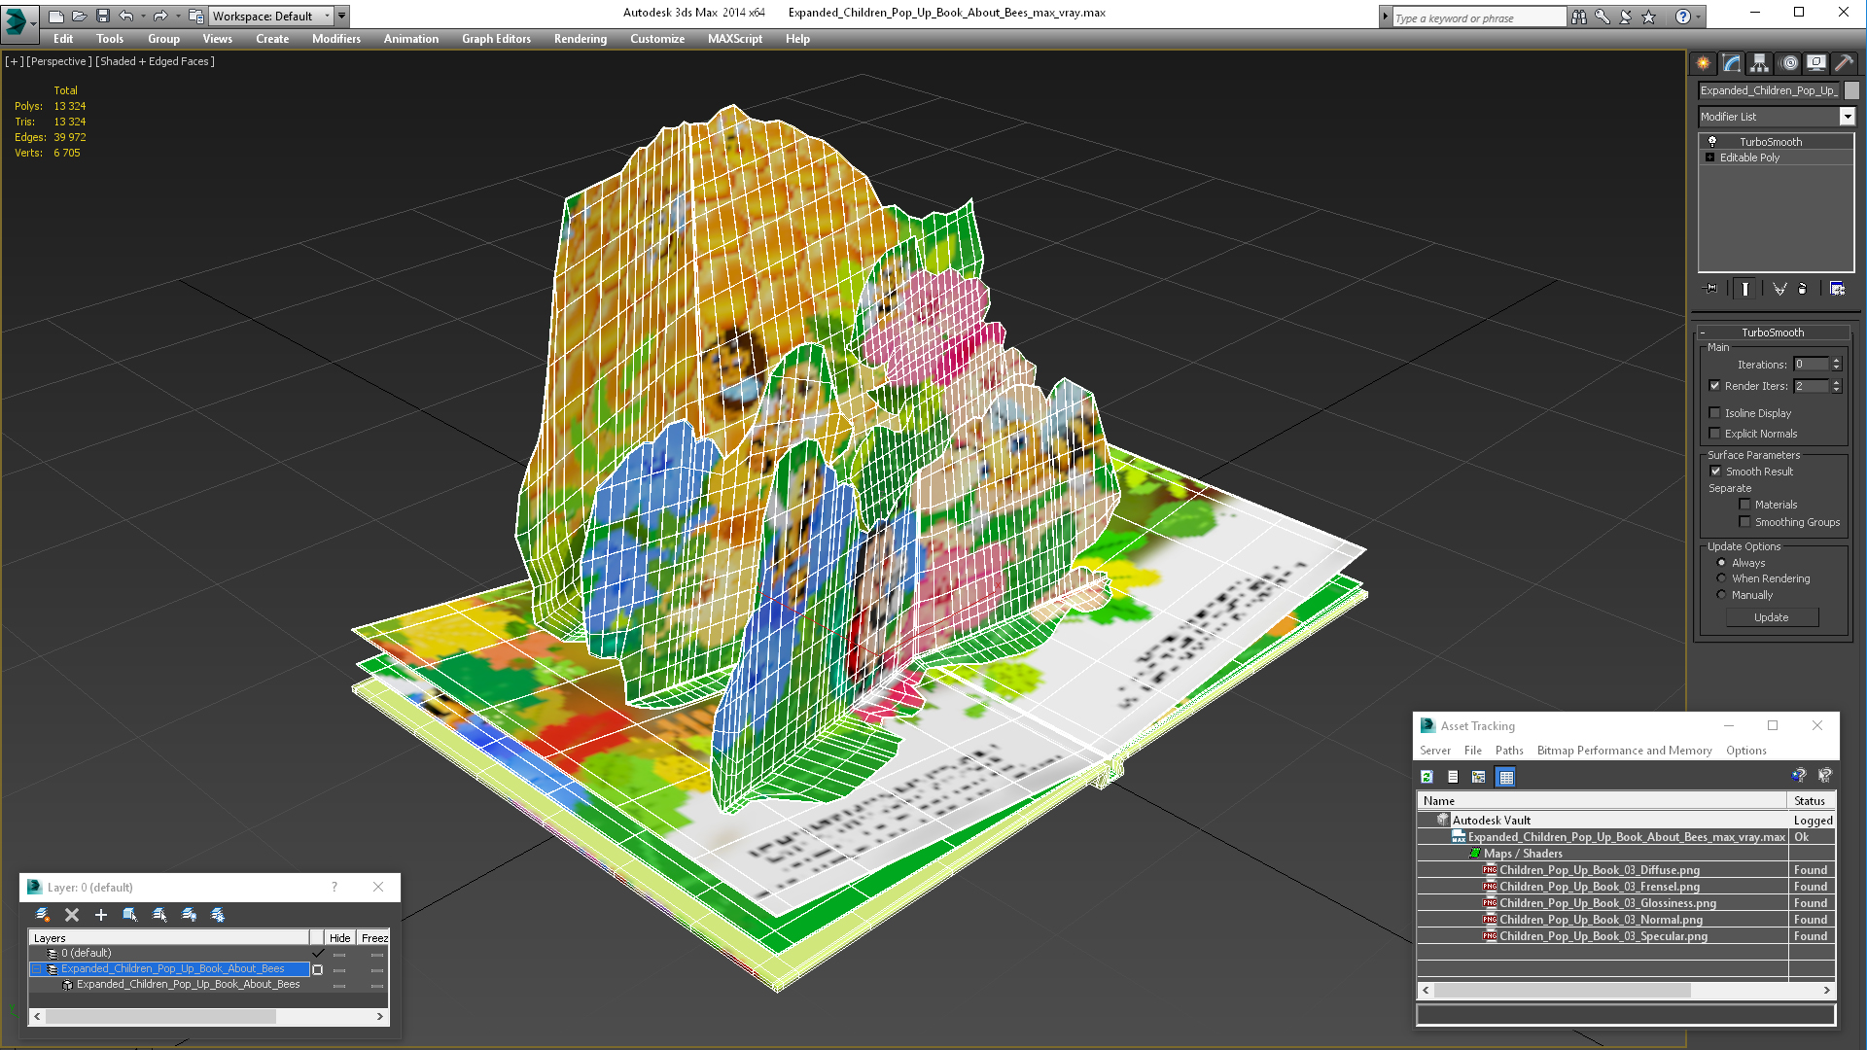Image resolution: width=1867 pixels, height=1050 pixels.
Task: Click Highlight Selected Objects' Layers icon
Action: click(159, 915)
